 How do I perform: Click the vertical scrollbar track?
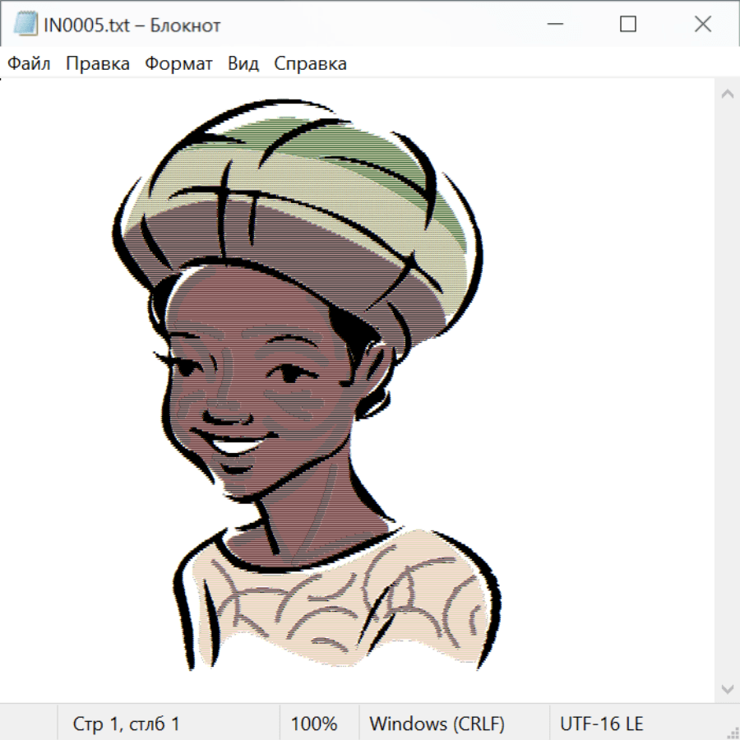(727, 391)
